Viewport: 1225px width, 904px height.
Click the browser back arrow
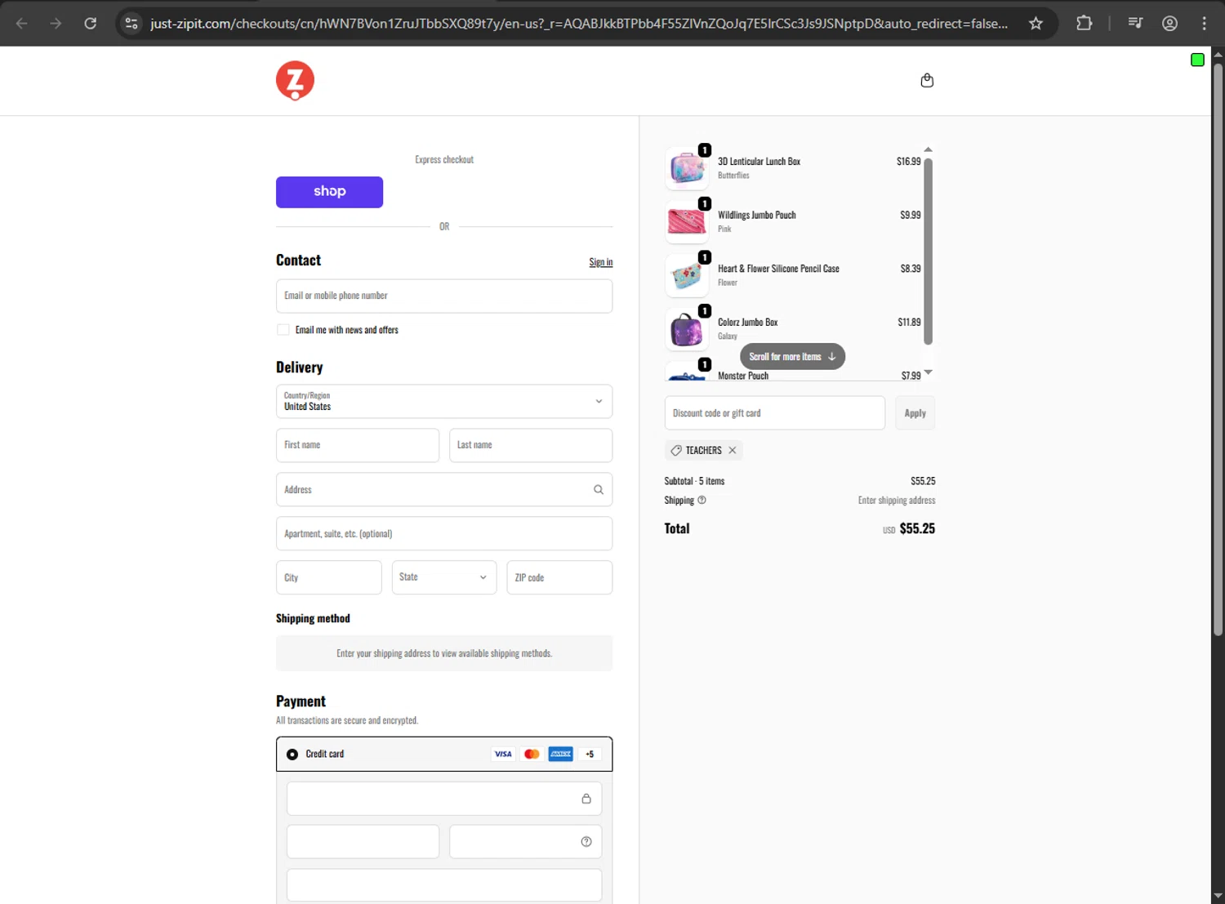(x=22, y=23)
